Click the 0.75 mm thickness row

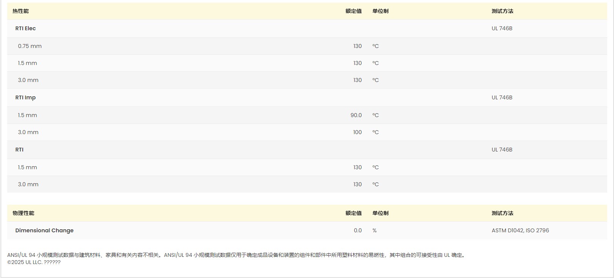30,46
